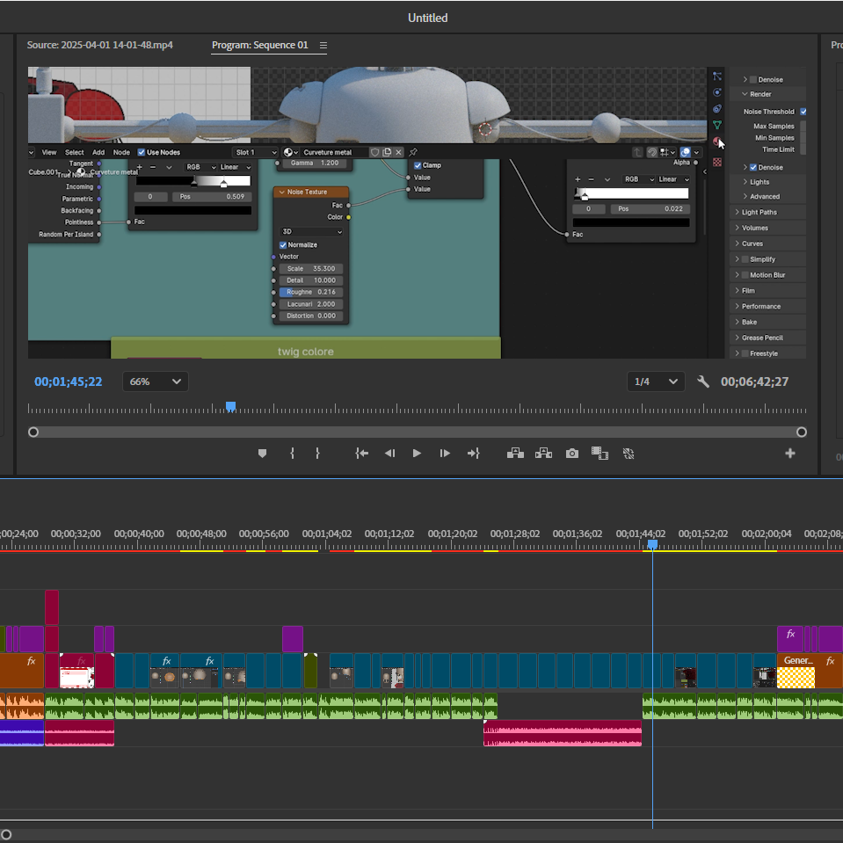
Task: Open the wrench settings icon
Action: pyautogui.click(x=702, y=382)
